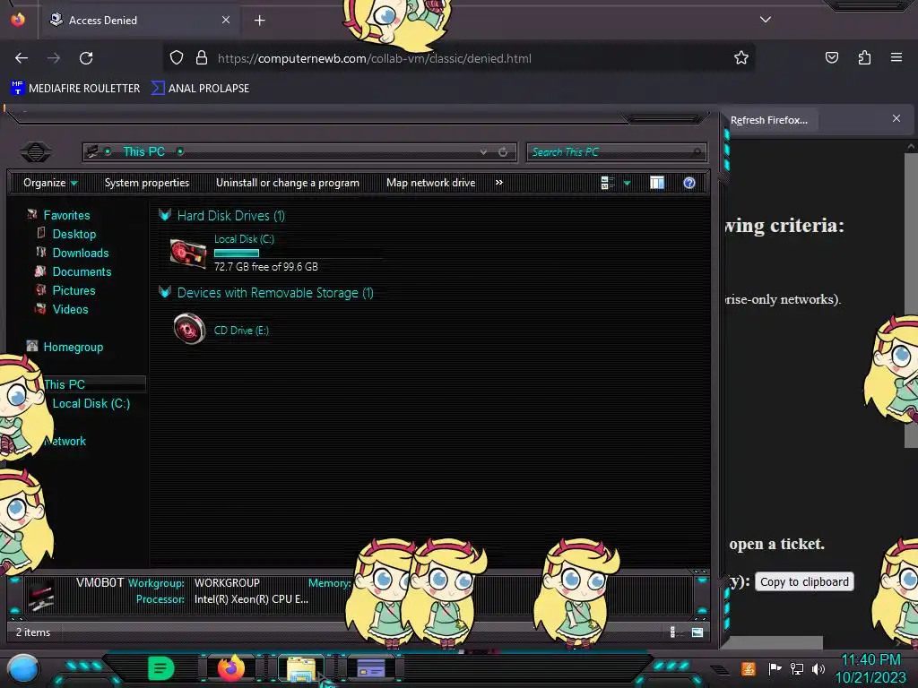Collapse Devices with Removable Storage group

pos(165,292)
